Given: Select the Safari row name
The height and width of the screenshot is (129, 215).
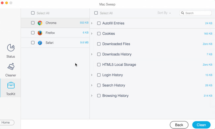Looking at the screenshot, I should click(50, 43).
